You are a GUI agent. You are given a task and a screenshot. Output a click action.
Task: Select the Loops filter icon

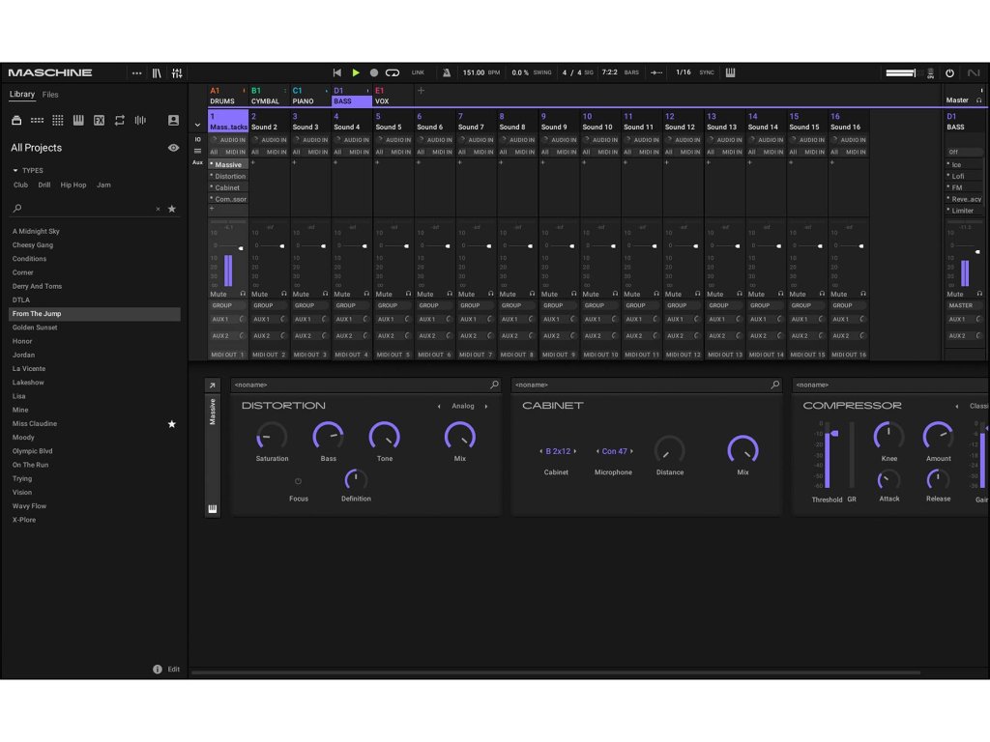click(119, 120)
